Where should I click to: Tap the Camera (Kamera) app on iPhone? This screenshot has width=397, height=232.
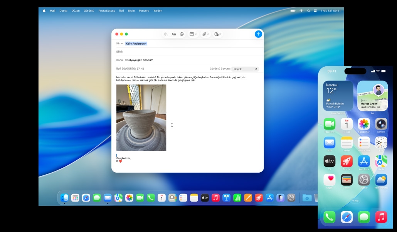(x=381, y=124)
